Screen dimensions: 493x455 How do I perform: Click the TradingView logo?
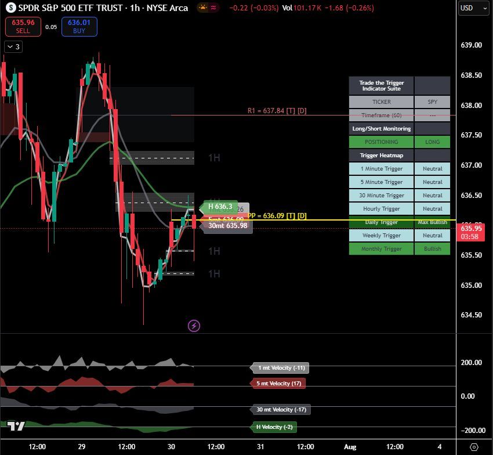16,426
